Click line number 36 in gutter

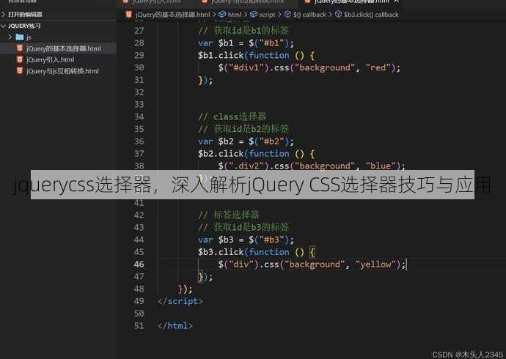point(139,141)
